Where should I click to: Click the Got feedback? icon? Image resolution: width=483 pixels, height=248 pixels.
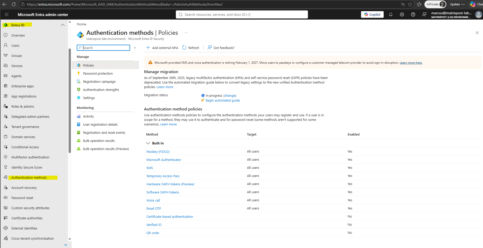pyautogui.click(x=210, y=47)
